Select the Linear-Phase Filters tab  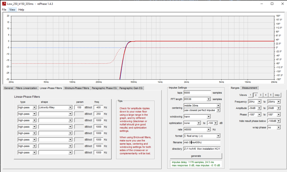click(51, 88)
